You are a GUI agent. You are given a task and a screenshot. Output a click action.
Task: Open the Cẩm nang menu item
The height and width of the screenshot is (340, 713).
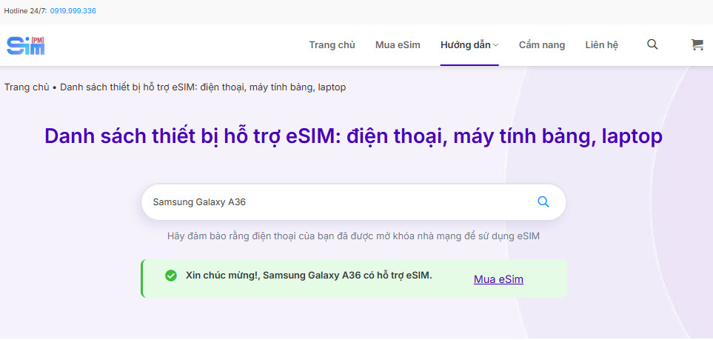pyautogui.click(x=541, y=45)
